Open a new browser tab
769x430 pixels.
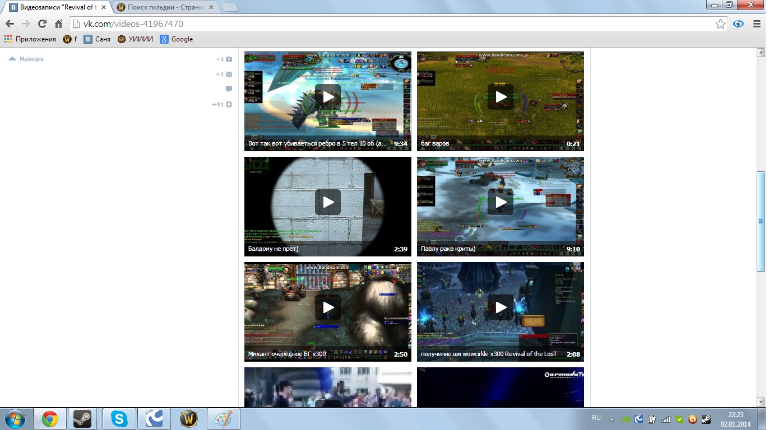tap(229, 7)
